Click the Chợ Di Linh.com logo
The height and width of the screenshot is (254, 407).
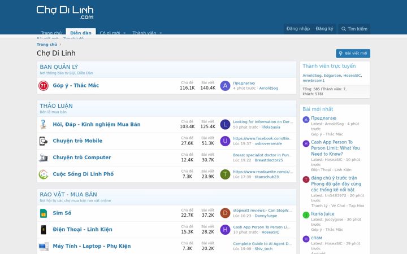[65, 12]
